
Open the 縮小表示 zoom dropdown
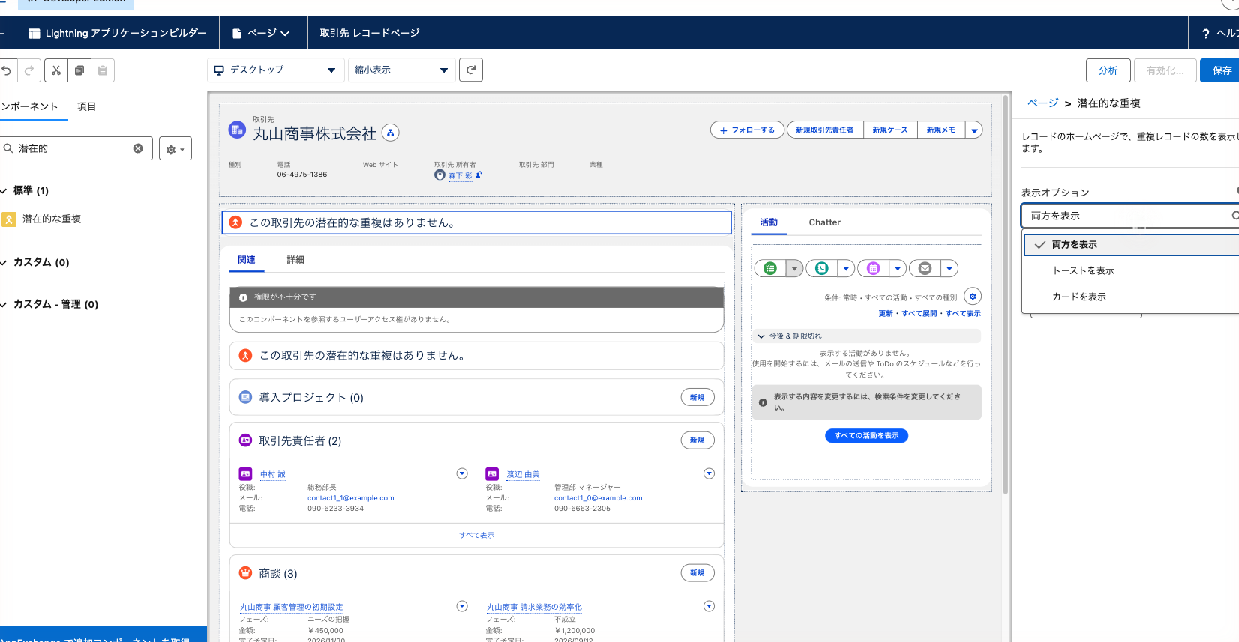pos(401,70)
